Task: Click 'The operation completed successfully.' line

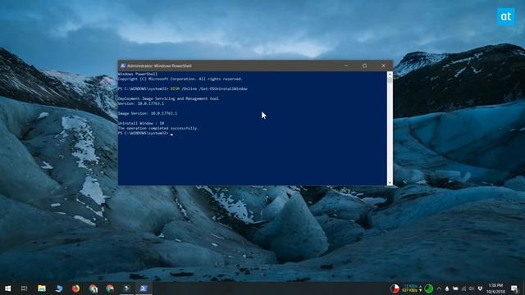Action: coord(158,129)
